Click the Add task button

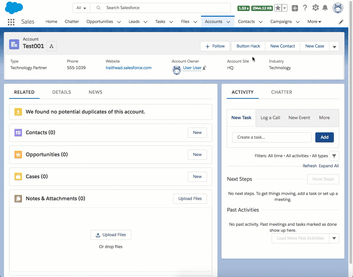[324, 137]
